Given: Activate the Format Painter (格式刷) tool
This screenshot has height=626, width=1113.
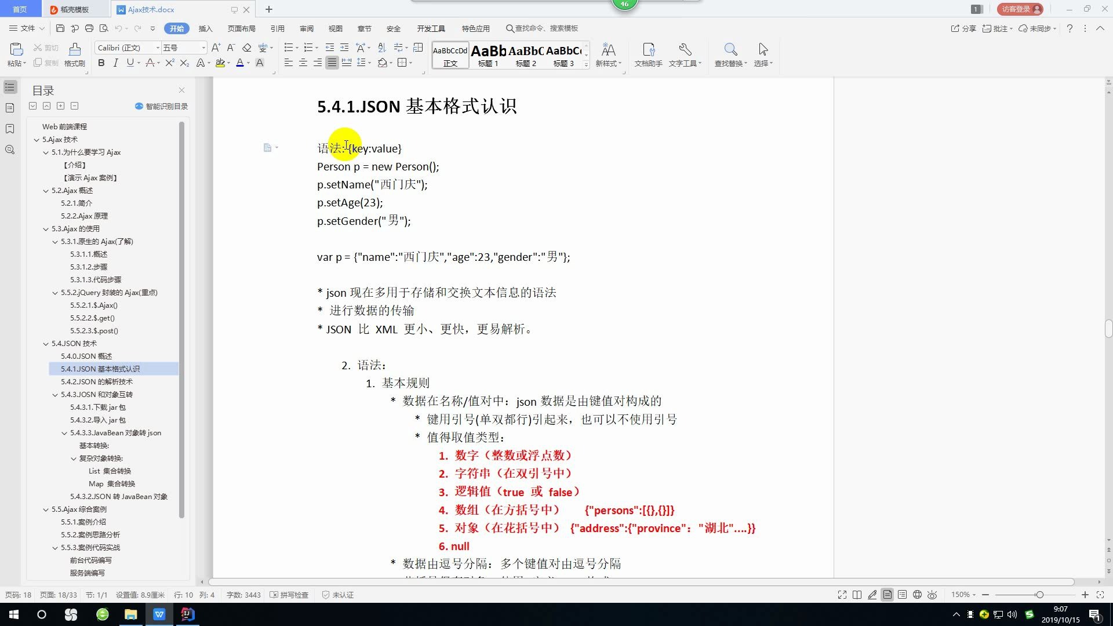Looking at the screenshot, I should point(75,54).
